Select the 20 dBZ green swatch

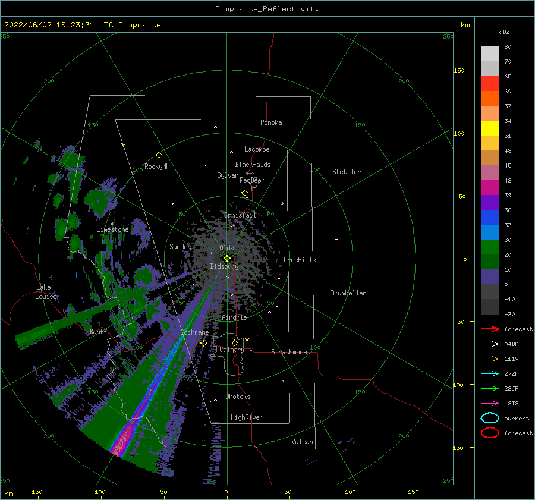(x=490, y=247)
